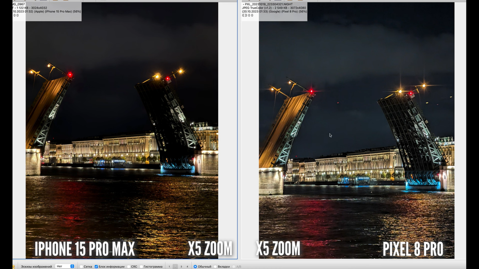
Task: Enable the Сетка checkbox
Action: (x=81, y=267)
